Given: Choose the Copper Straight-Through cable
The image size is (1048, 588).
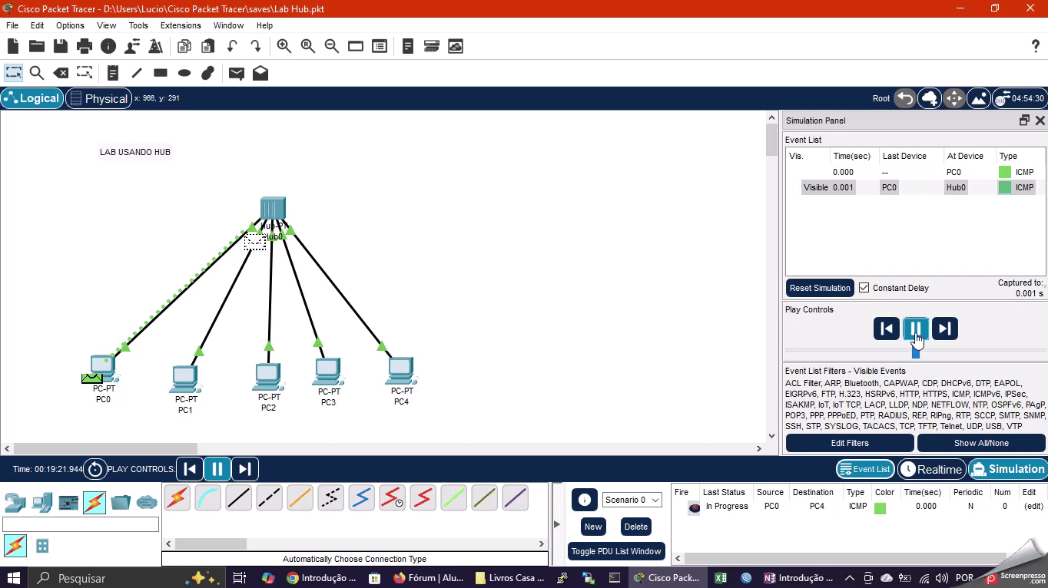Looking at the screenshot, I should pyautogui.click(x=238, y=498).
